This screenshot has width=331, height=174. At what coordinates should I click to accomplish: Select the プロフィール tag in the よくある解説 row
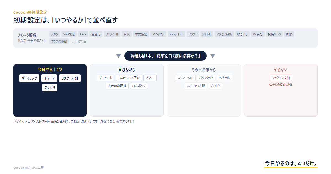coord(112,34)
